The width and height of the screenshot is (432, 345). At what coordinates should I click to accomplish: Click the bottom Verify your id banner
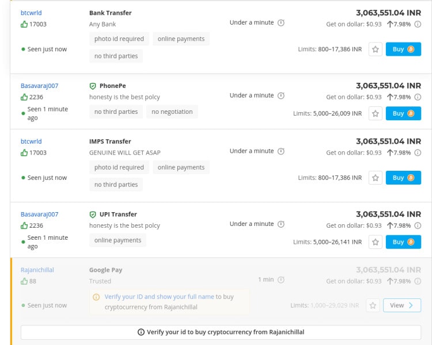221,332
